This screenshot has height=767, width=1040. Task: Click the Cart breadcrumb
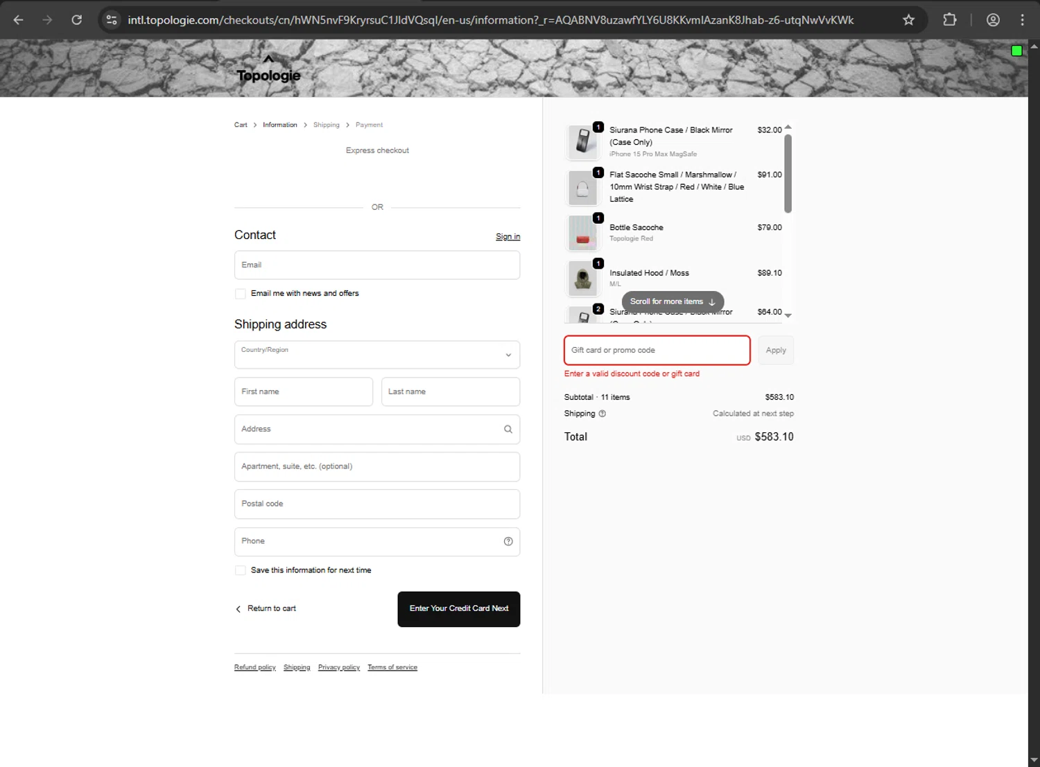(x=241, y=125)
